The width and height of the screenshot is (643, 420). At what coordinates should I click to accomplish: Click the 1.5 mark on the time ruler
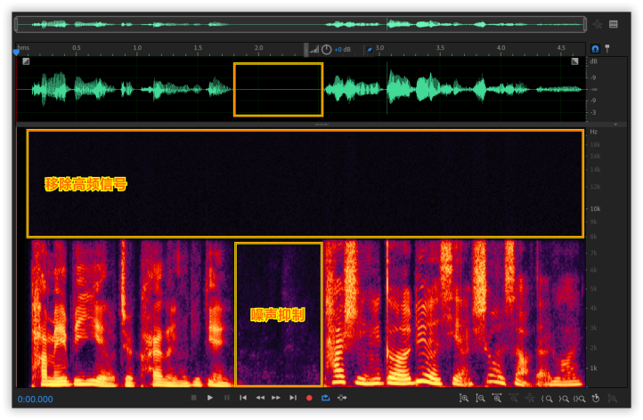[198, 47]
